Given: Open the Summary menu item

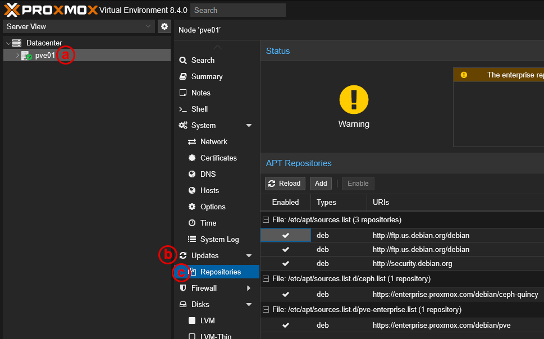Looking at the screenshot, I should pos(207,76).
